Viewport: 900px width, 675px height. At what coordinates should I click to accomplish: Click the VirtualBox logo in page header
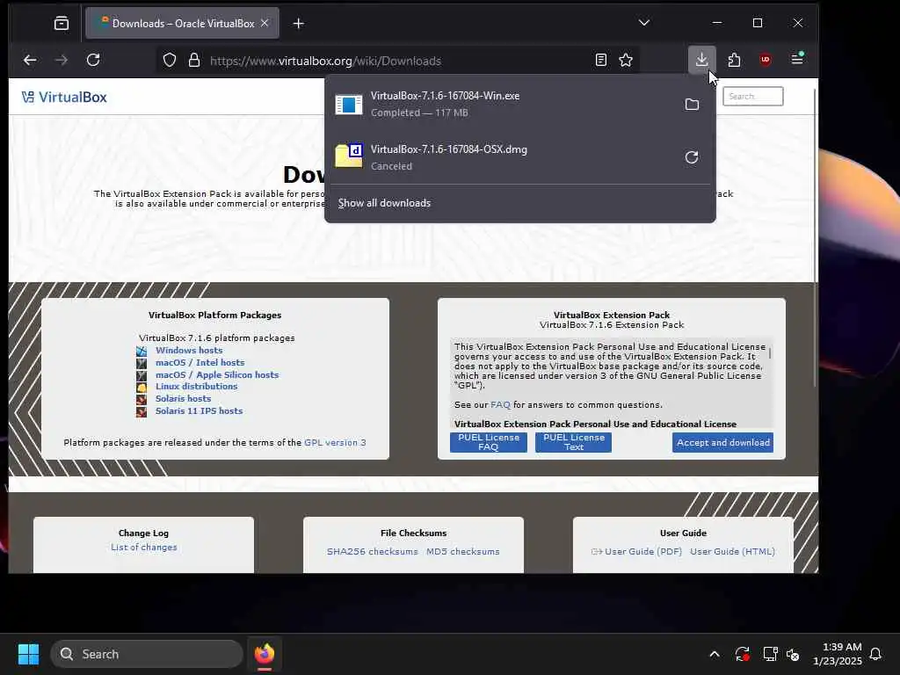point(64,97)
